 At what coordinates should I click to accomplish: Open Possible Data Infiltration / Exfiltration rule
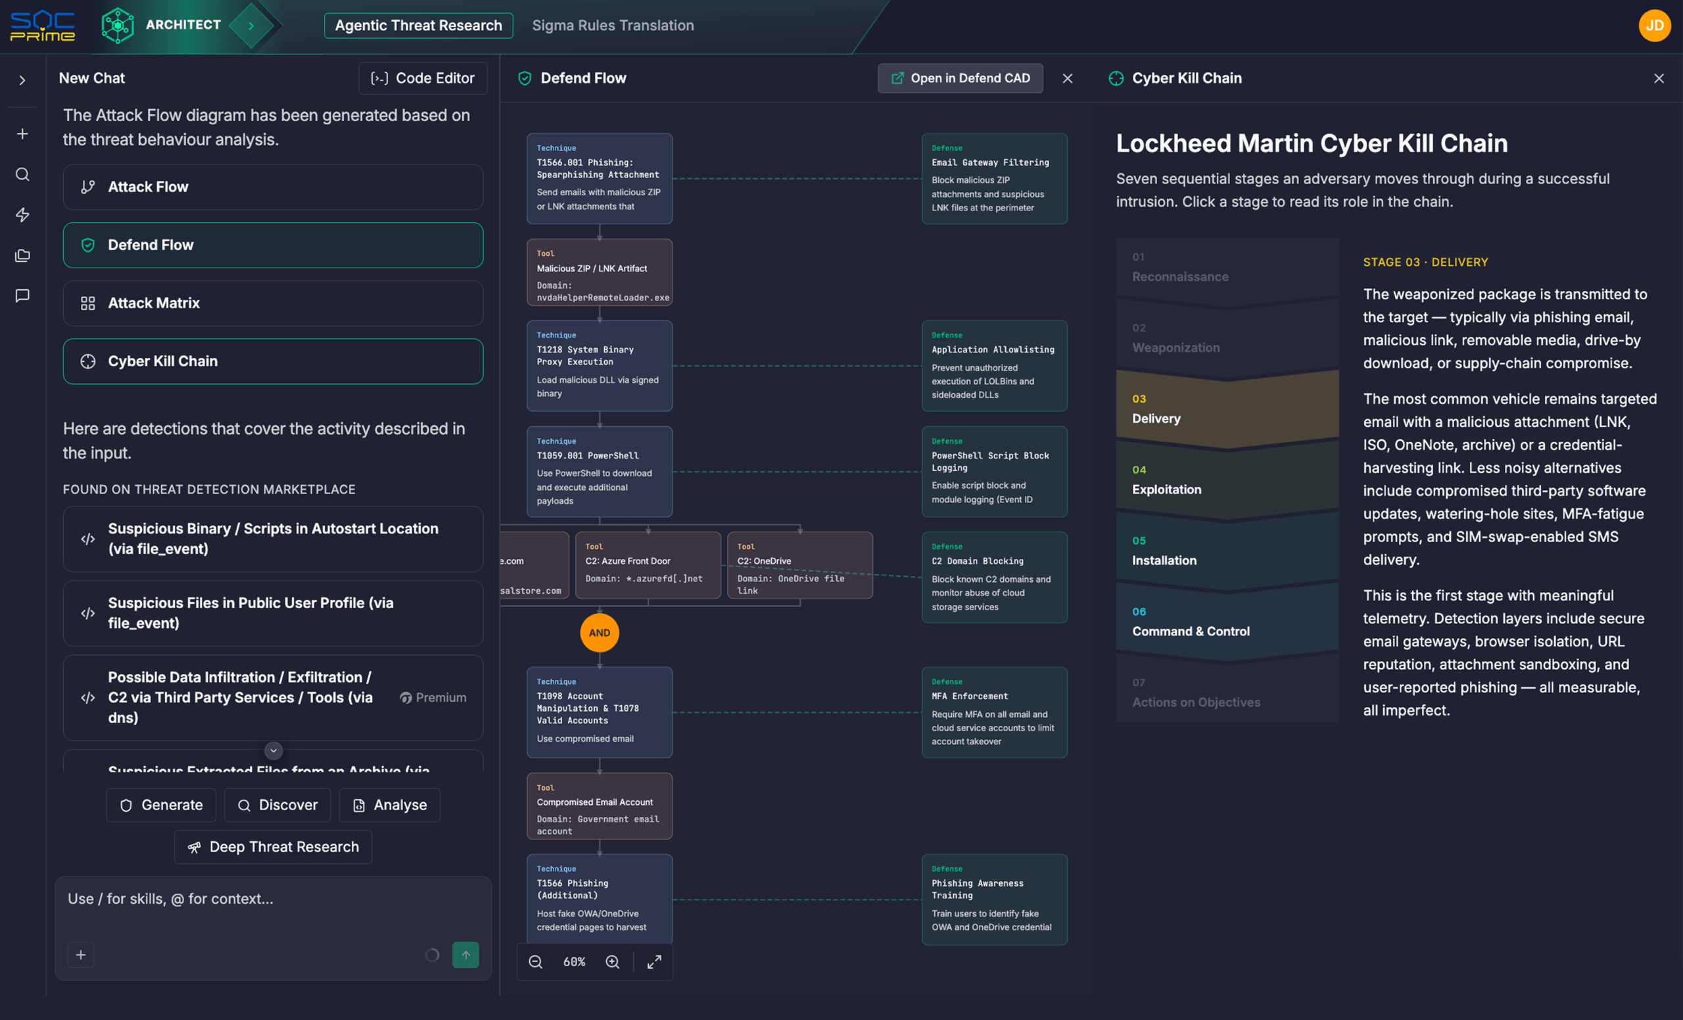273,698
